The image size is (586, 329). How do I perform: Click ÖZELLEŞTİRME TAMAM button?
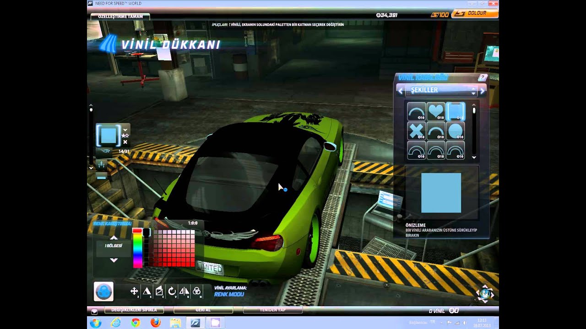pyautogui.click(x=120, y=16)
